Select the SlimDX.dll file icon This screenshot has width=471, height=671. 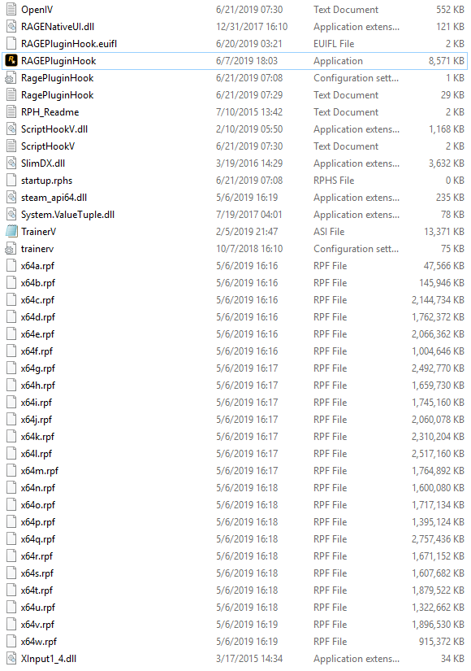tap(11, 163)
